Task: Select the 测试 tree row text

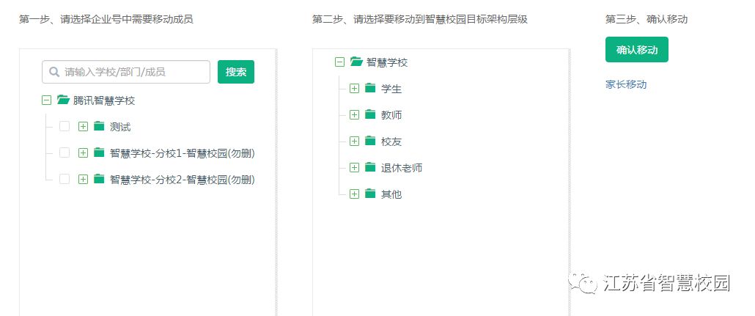Action: (x=120, y=127)
